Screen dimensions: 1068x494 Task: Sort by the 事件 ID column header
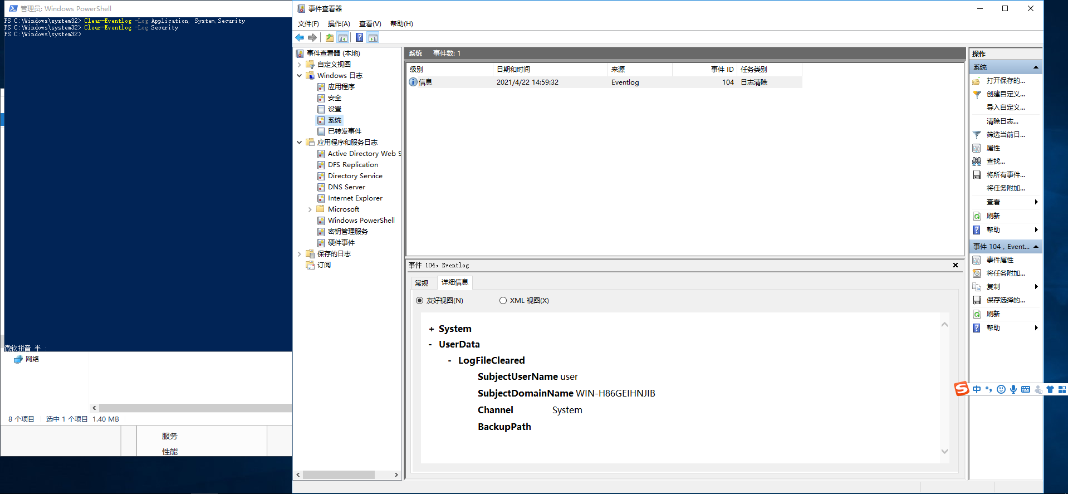[704, 70]
